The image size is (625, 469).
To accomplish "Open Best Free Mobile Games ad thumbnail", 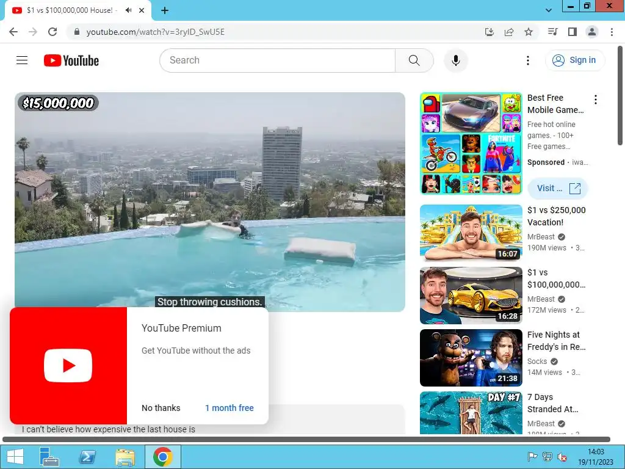I will 471,144.
